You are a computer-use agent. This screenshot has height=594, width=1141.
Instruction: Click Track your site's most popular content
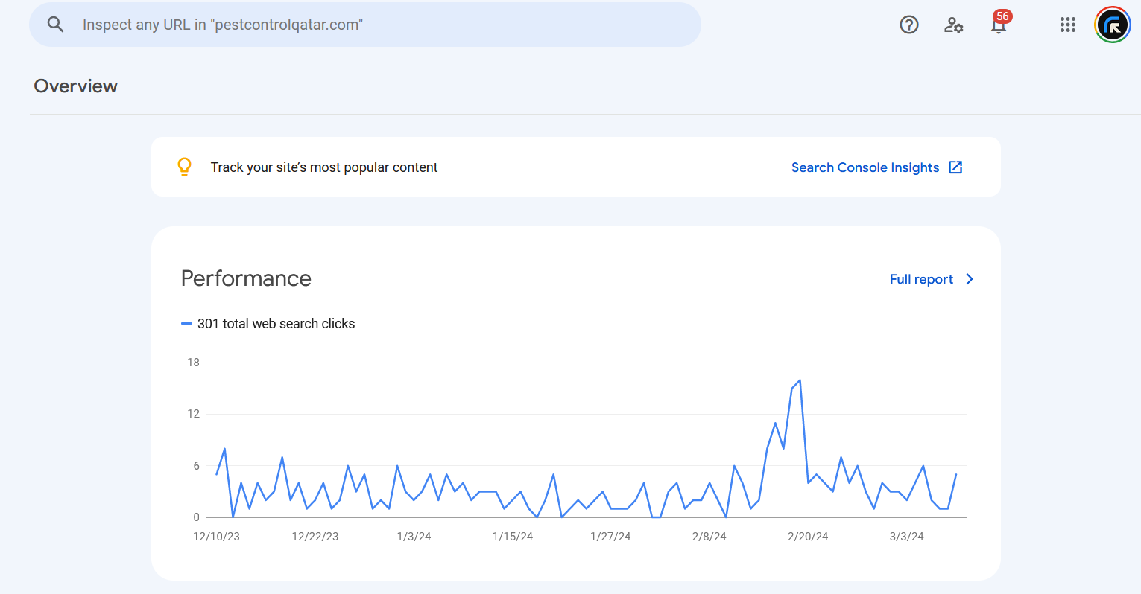323,167
